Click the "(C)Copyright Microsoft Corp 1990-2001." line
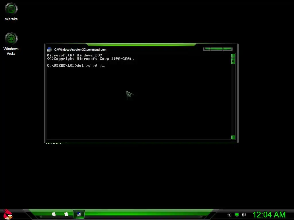 (90, 59)
